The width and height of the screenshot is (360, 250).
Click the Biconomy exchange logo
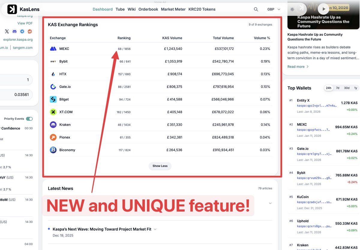[x=53, y=150]
